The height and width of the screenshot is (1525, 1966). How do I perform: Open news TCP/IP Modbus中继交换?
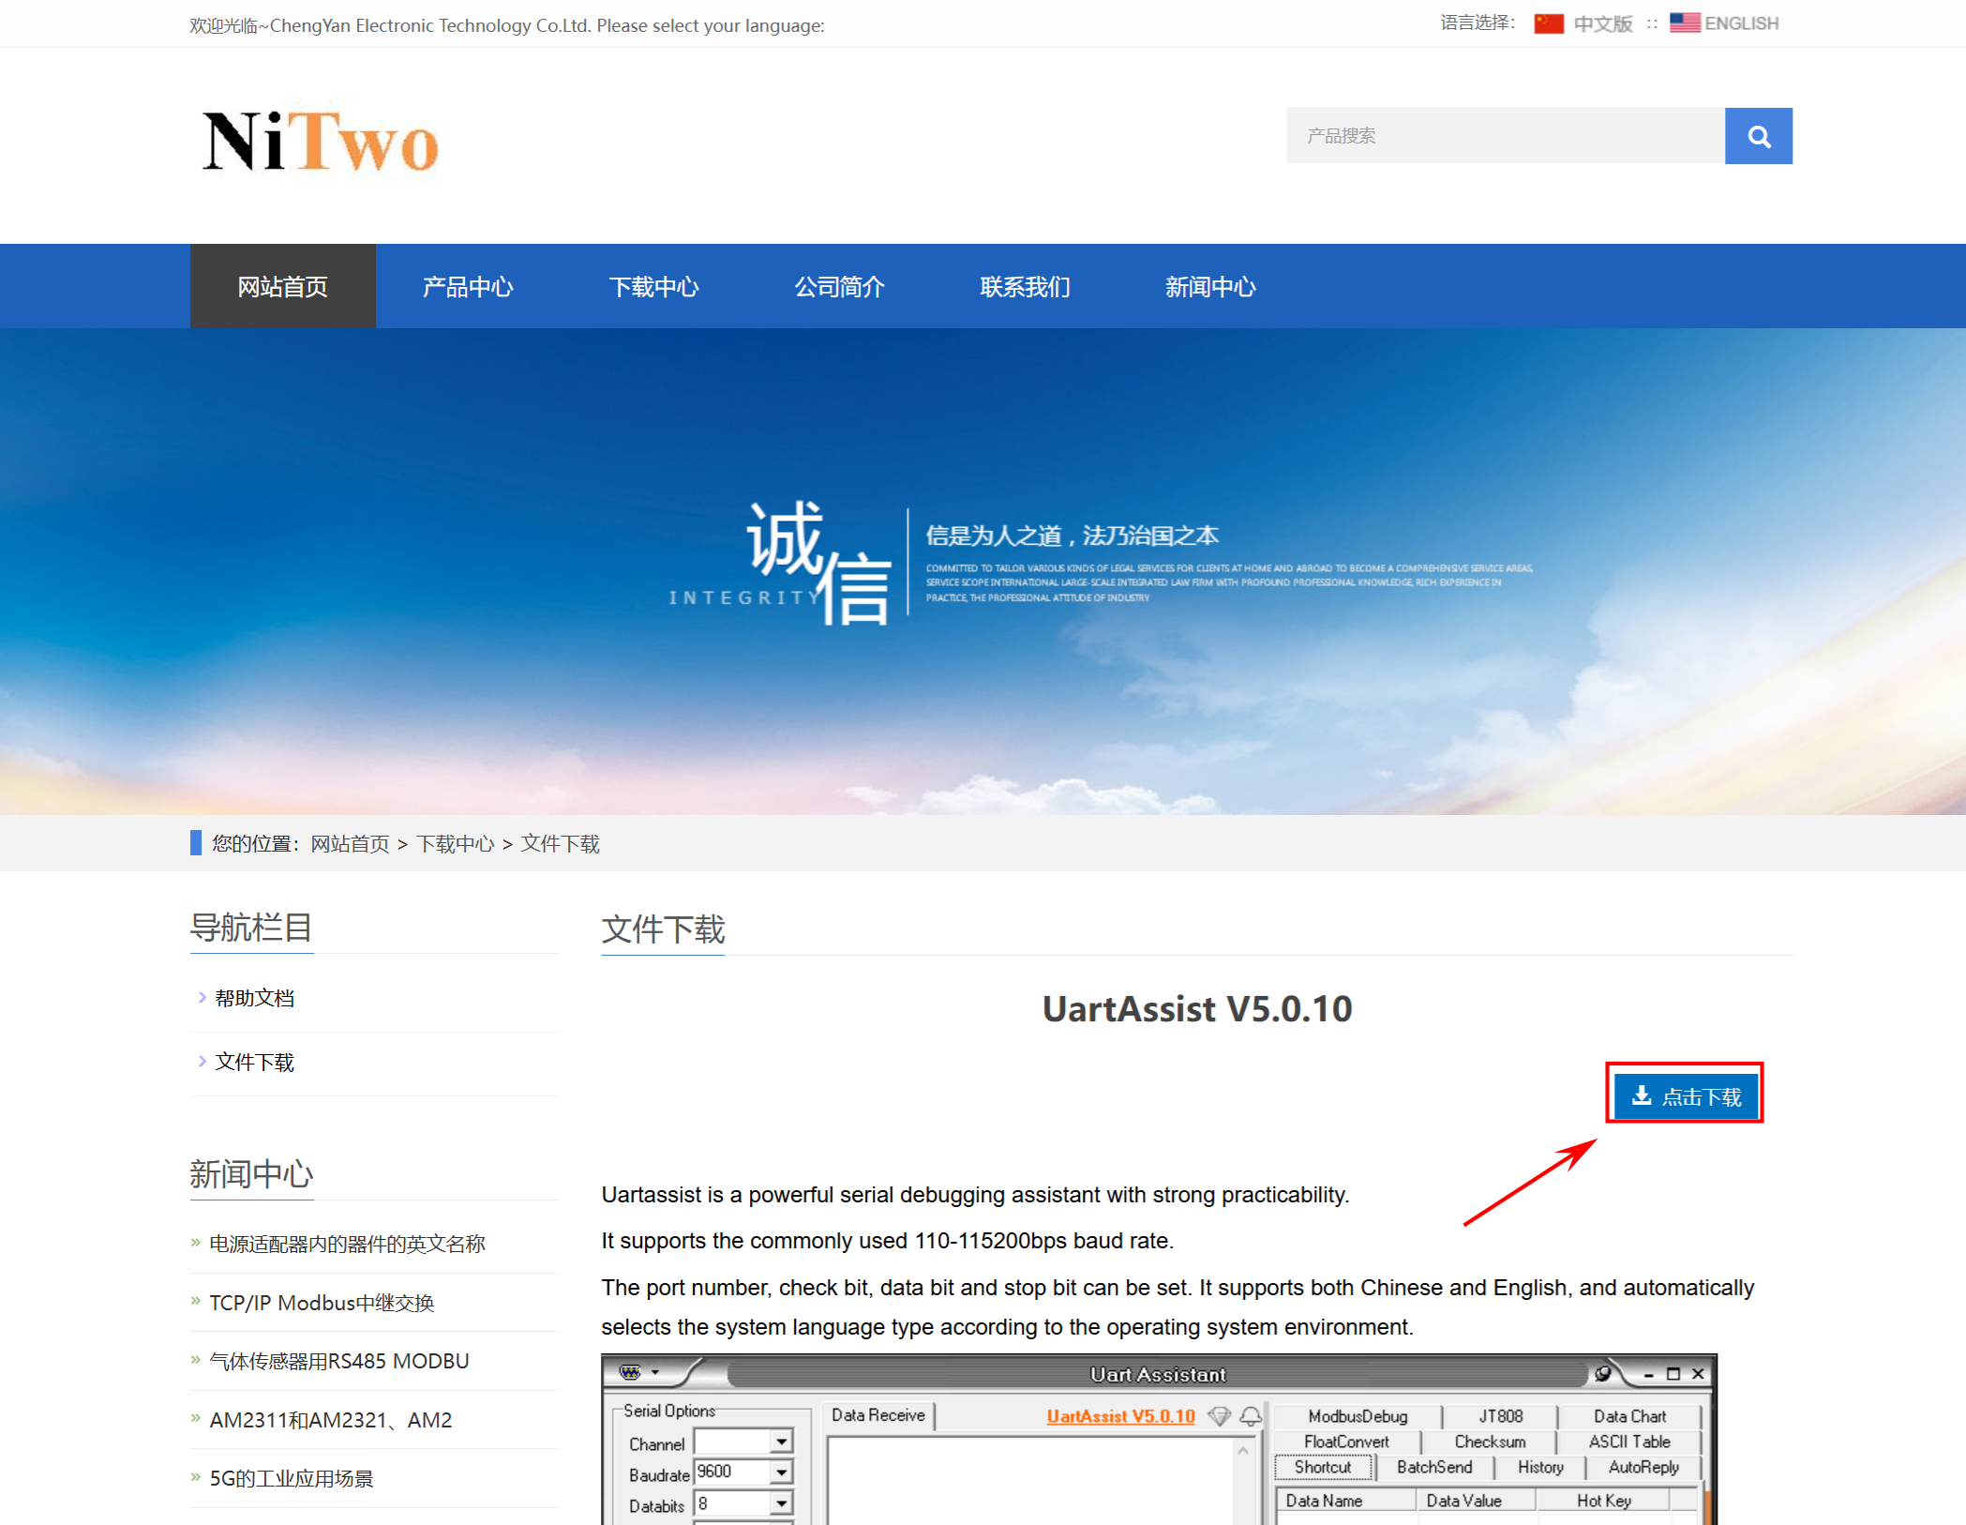(x=322, y=1303)
